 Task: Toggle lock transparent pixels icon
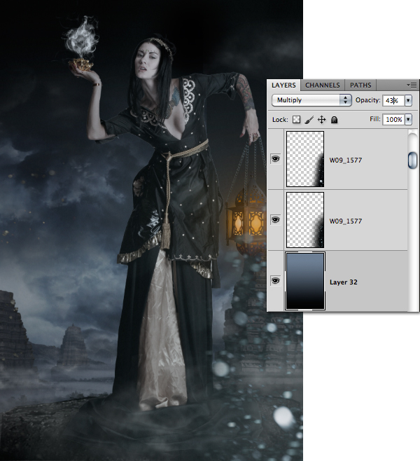pos(296,120)
